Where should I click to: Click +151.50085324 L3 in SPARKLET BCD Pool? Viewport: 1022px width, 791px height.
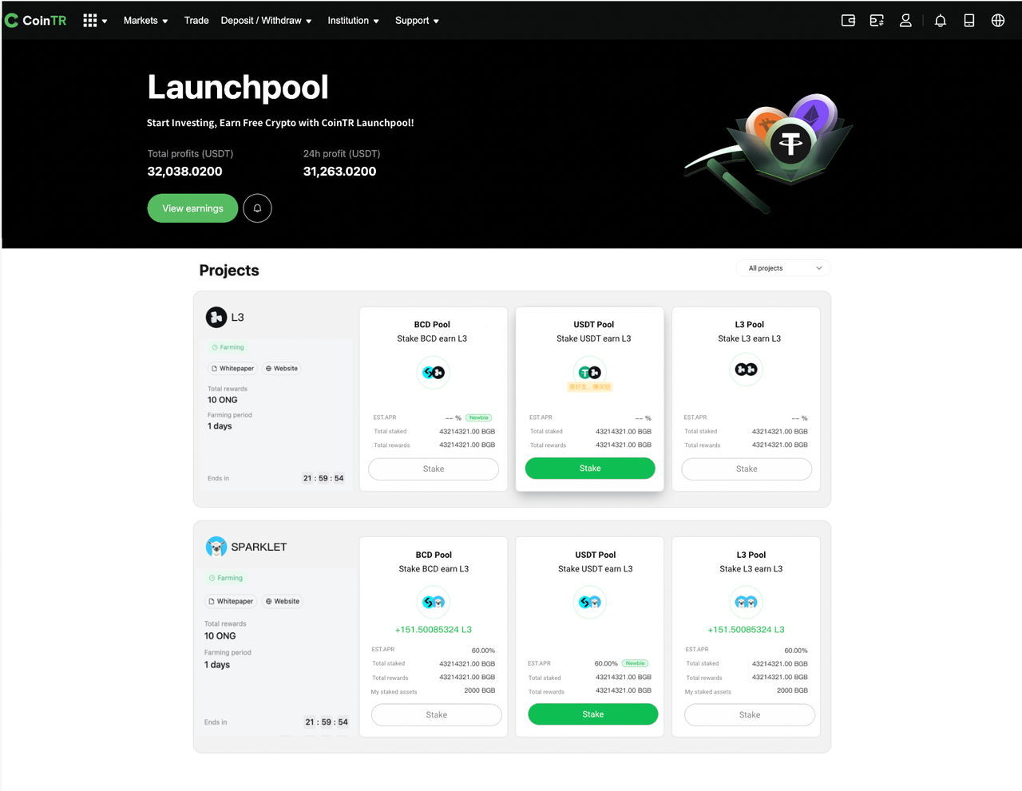pos(434,630)
